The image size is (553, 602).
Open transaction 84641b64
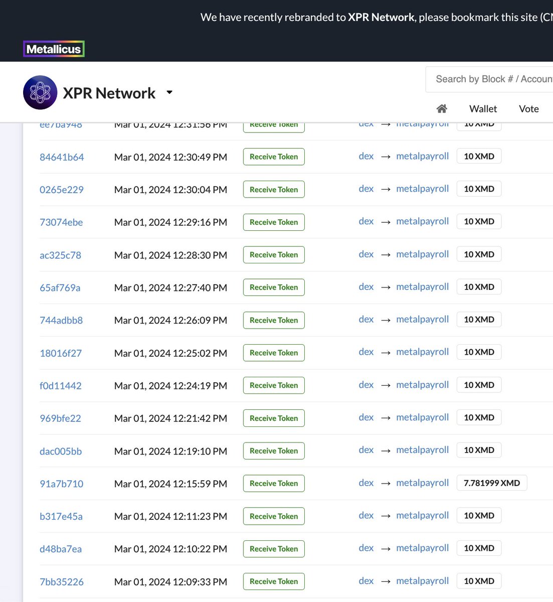pos(62,157)
